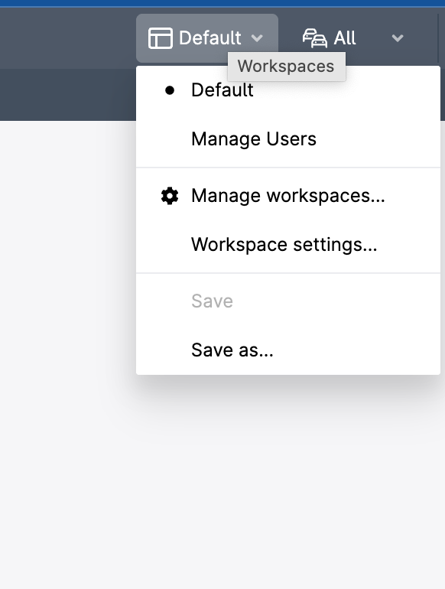Click the blue bar at the very top

point(222,3)
